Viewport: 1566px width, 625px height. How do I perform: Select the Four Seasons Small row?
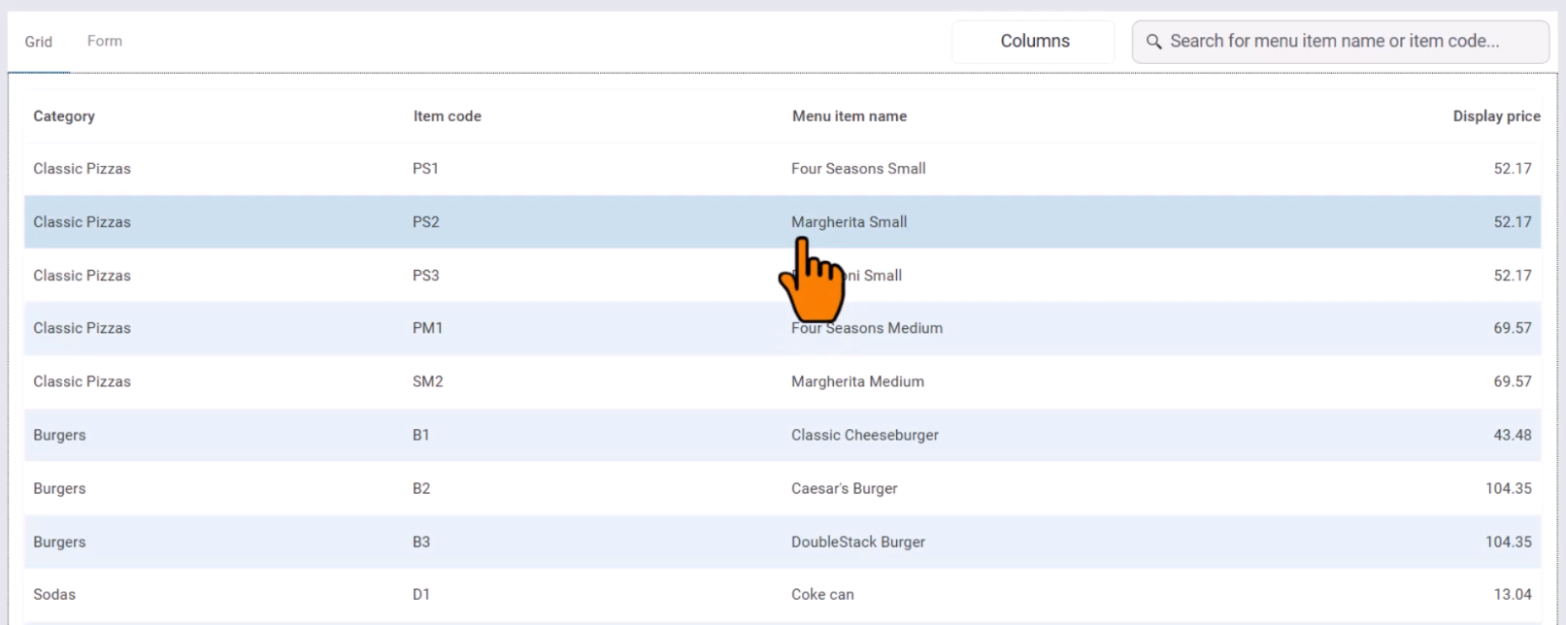(858, 169)
